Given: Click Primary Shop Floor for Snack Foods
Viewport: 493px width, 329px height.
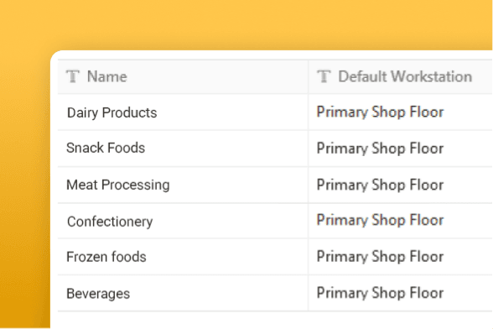Looking at the screenshot, I should pyautogui.click(x=380, y=149).
